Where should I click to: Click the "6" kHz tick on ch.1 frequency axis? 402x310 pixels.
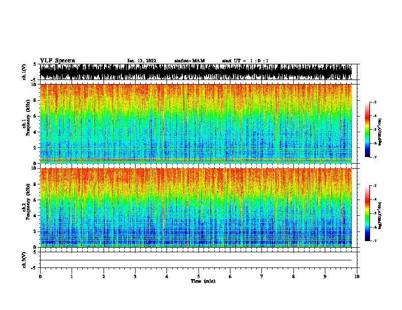click(35, 116)
